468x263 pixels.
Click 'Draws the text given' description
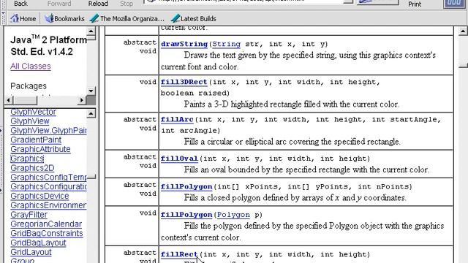pyautogui.click(x=298, y=61)
